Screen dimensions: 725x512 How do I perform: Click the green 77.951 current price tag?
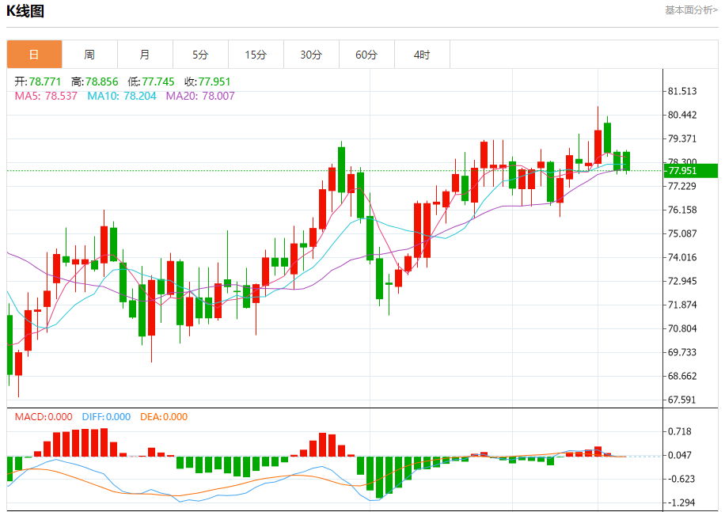tap(691, 170)
